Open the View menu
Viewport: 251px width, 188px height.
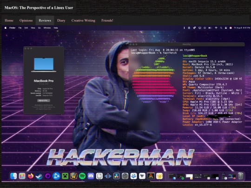pos(33,28)
